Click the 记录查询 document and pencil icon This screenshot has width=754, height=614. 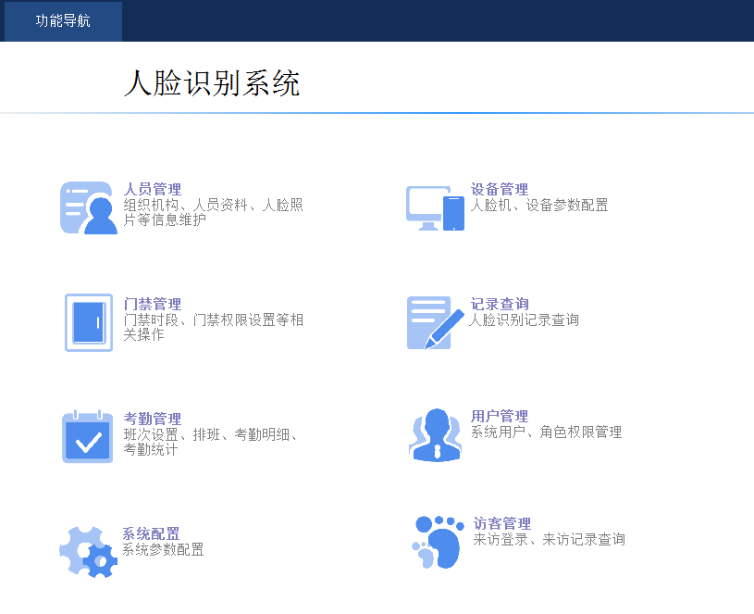(435, 322)
